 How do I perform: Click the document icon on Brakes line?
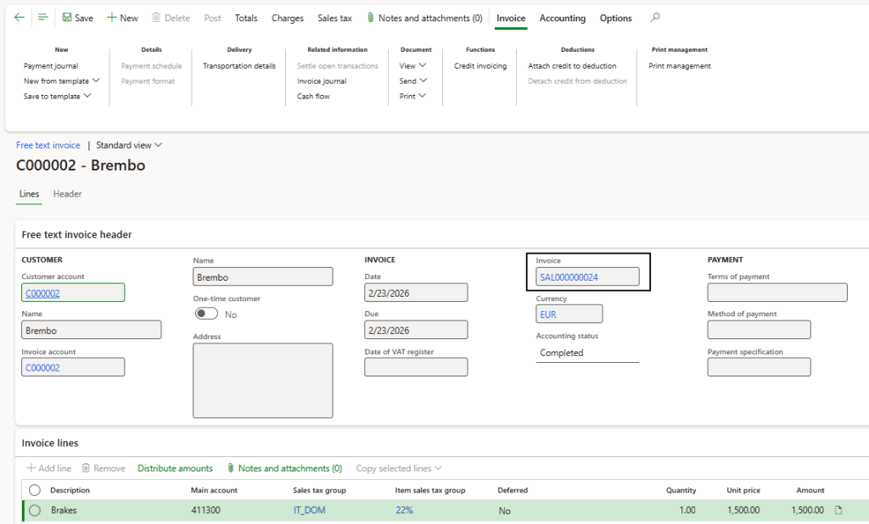[x=838, y=510]
